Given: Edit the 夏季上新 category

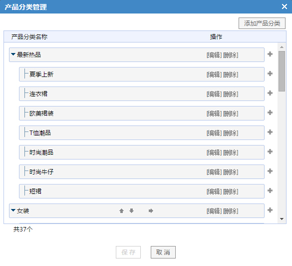Looking at the screenshot, I should 214,74.
